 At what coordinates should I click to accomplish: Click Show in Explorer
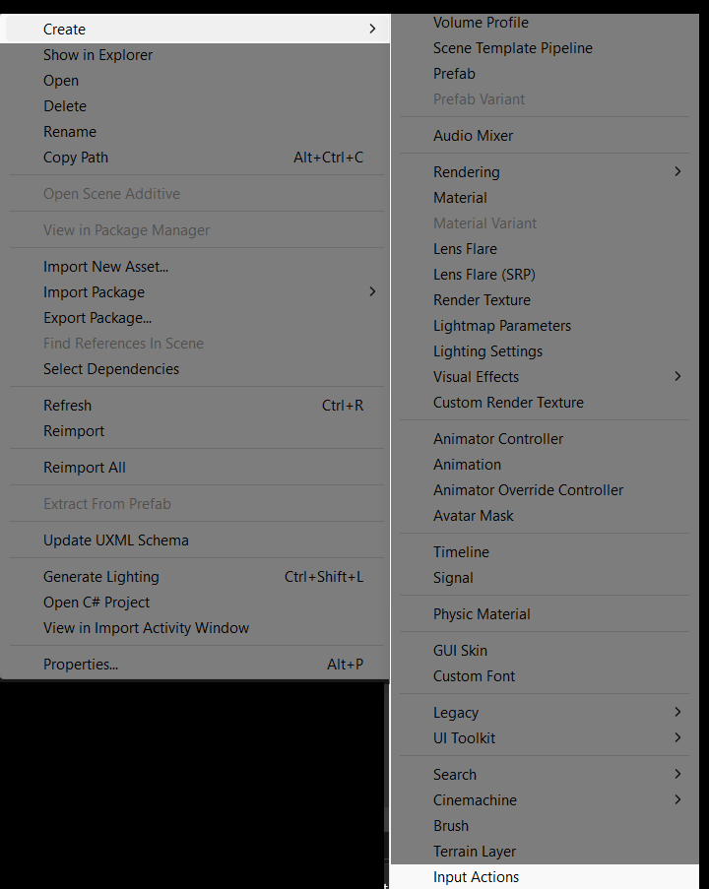tap(97, 55)
